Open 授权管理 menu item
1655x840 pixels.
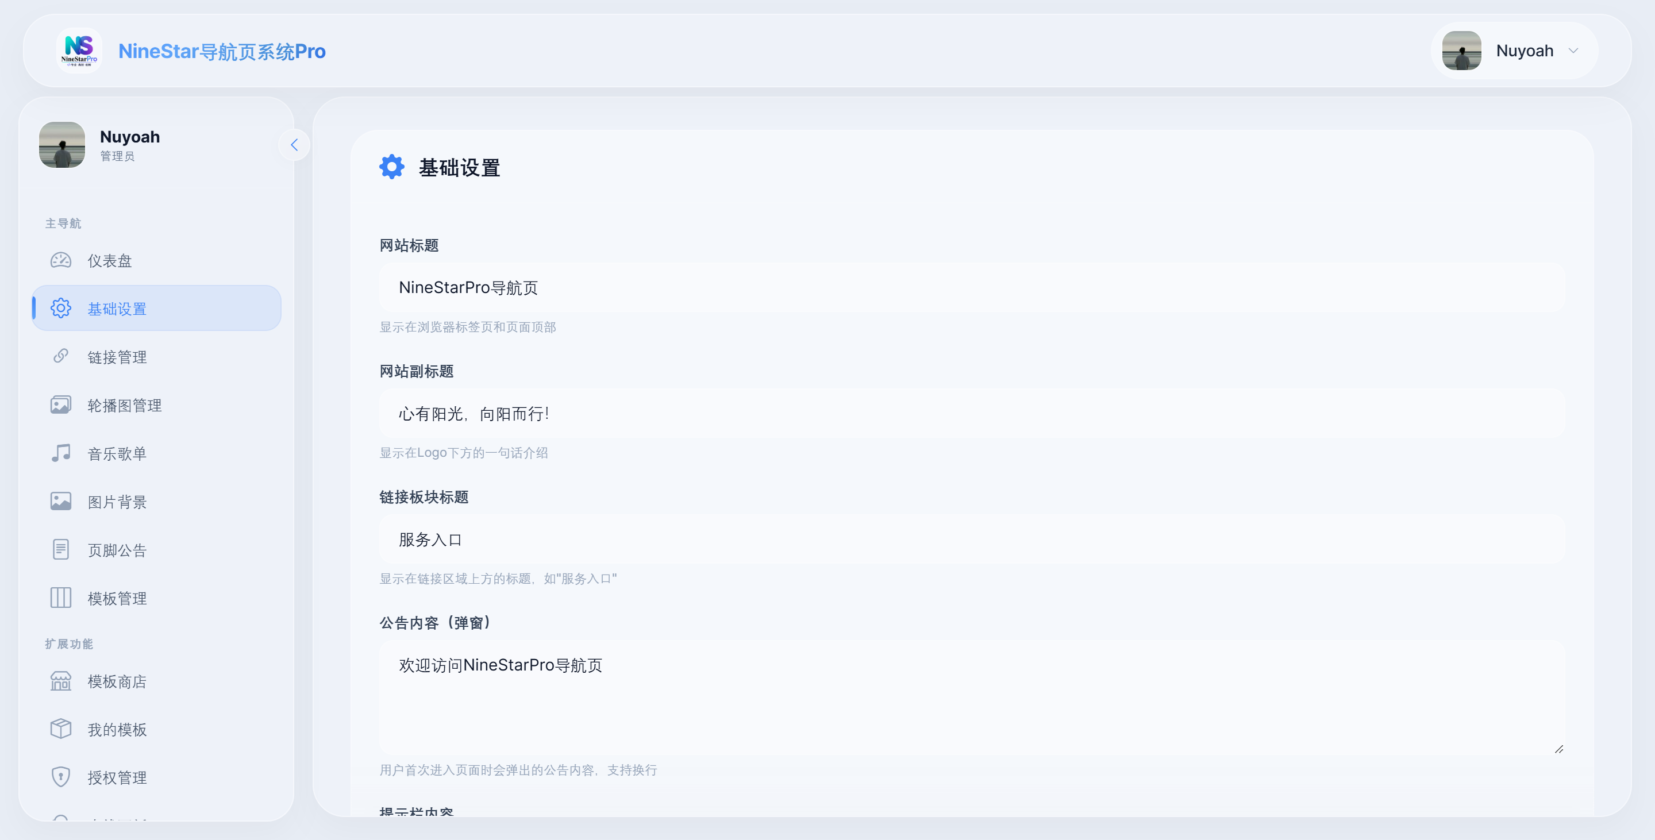coord(157,777)
